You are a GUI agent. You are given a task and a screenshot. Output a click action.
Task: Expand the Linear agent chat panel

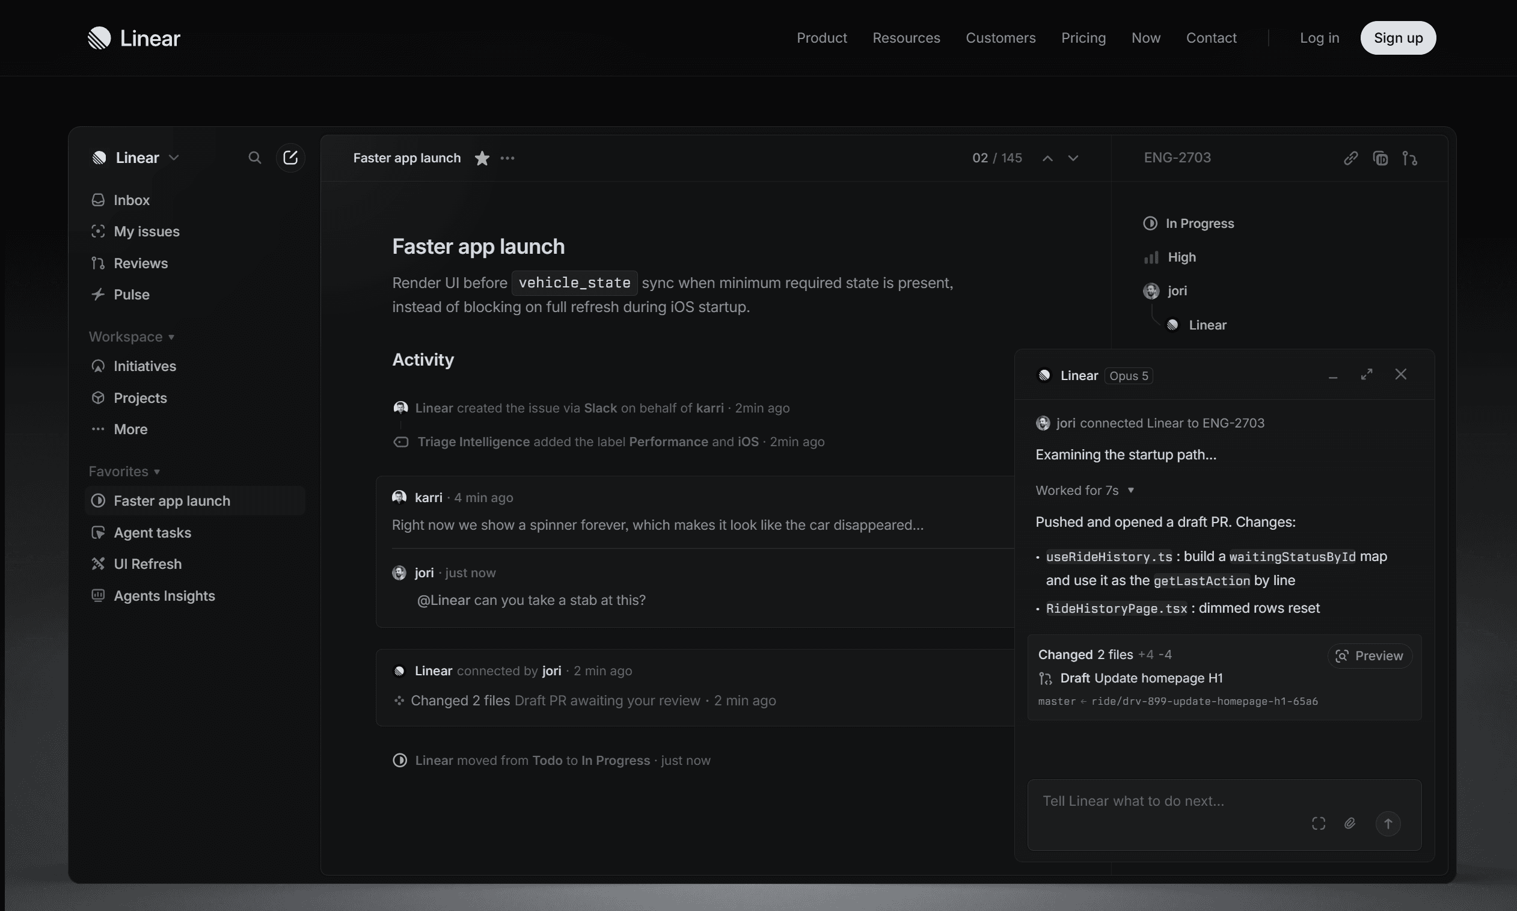[1367, 375]
